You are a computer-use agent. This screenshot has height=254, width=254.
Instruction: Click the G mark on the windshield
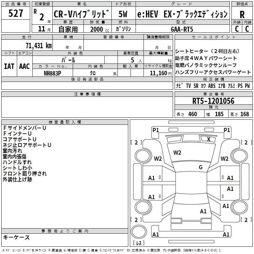coord(200,167)
